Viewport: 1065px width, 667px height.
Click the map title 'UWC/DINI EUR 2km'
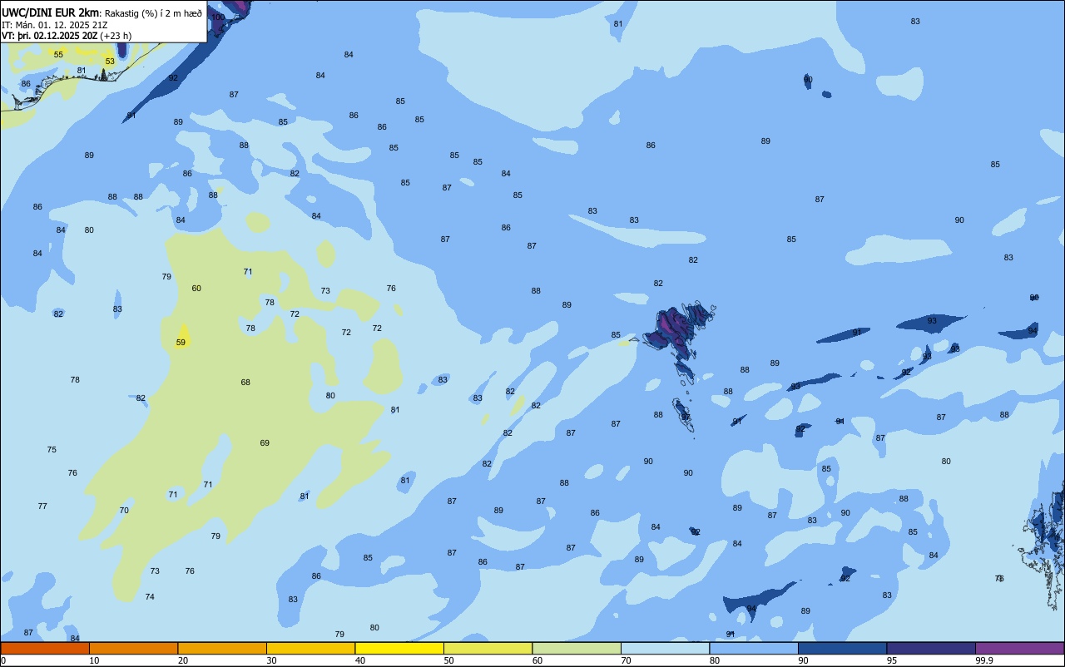(50, 12)
